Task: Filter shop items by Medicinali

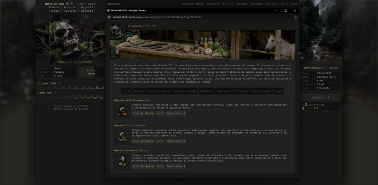Action: [224, 91]
